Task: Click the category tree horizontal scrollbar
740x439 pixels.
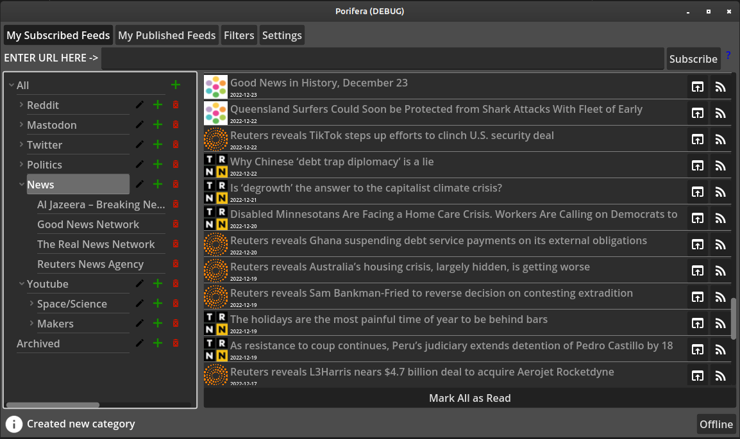Action: click(x=53, y=404)
